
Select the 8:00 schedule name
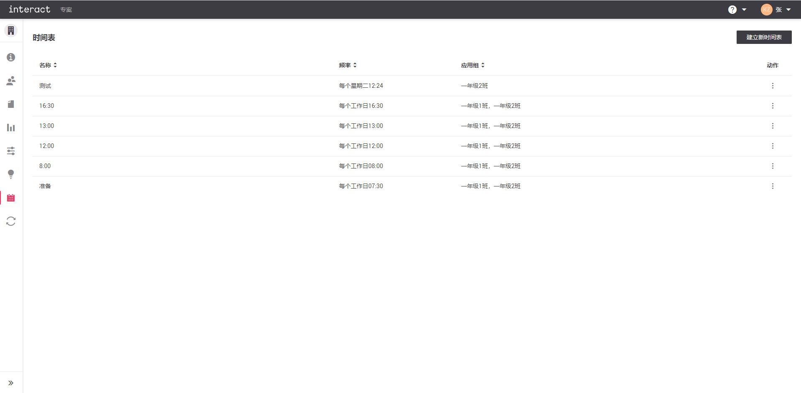[x=45, y=166]
